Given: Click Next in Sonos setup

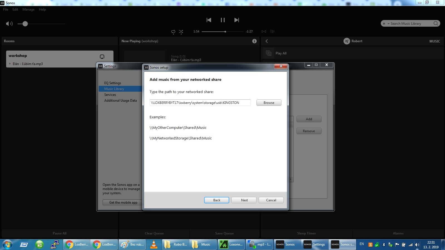Looking at the screenshot, I should [x=244, y=200].
